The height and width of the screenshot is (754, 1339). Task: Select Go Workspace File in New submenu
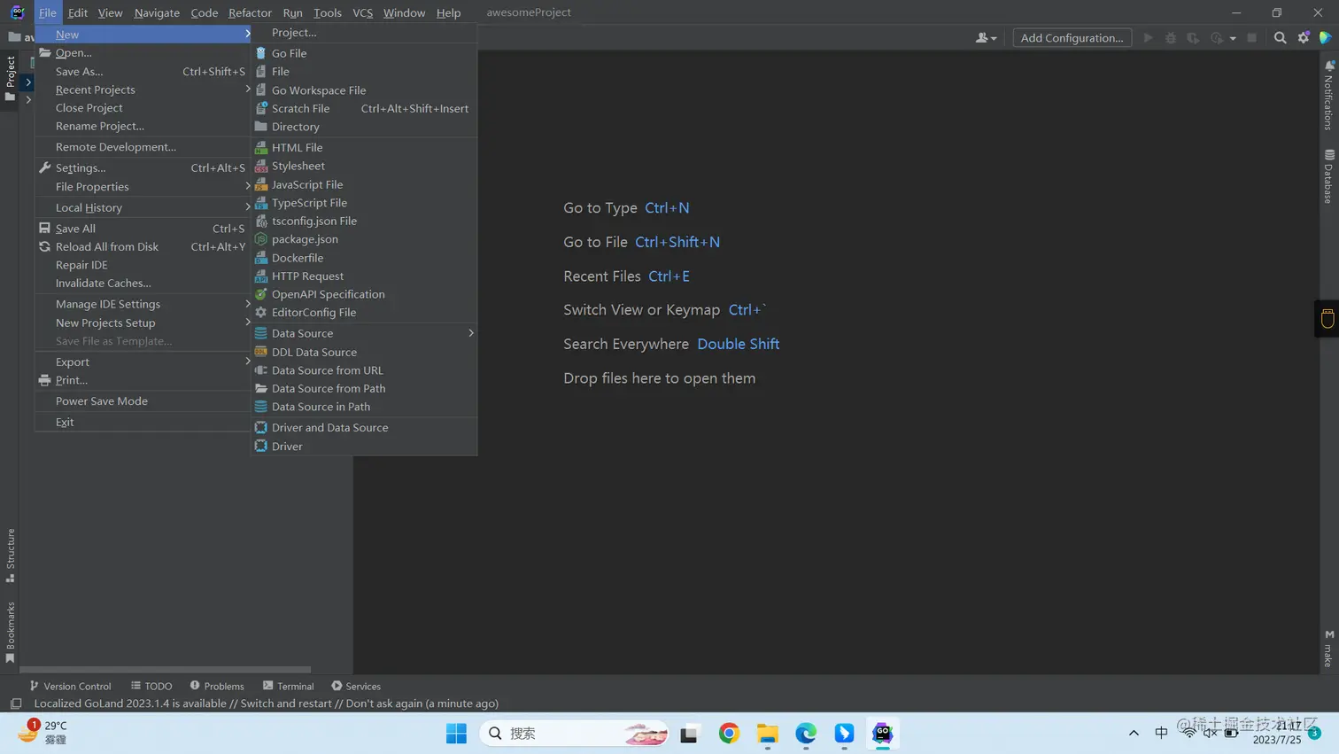pyautogui.click(x=364, y=90)
